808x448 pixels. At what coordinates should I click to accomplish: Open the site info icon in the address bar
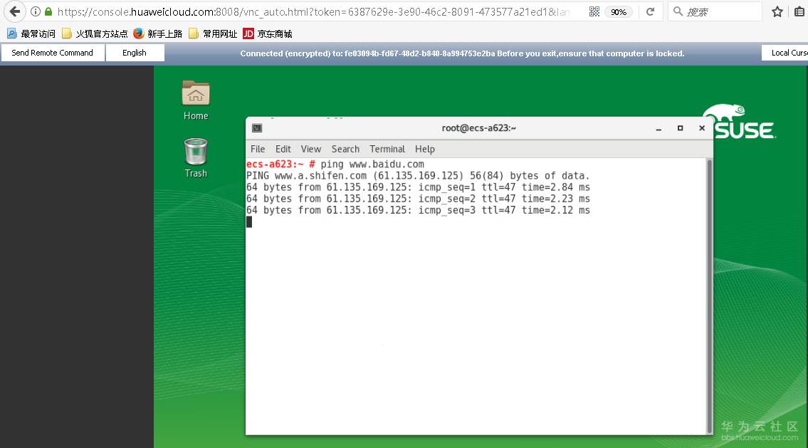pos(36,11)
